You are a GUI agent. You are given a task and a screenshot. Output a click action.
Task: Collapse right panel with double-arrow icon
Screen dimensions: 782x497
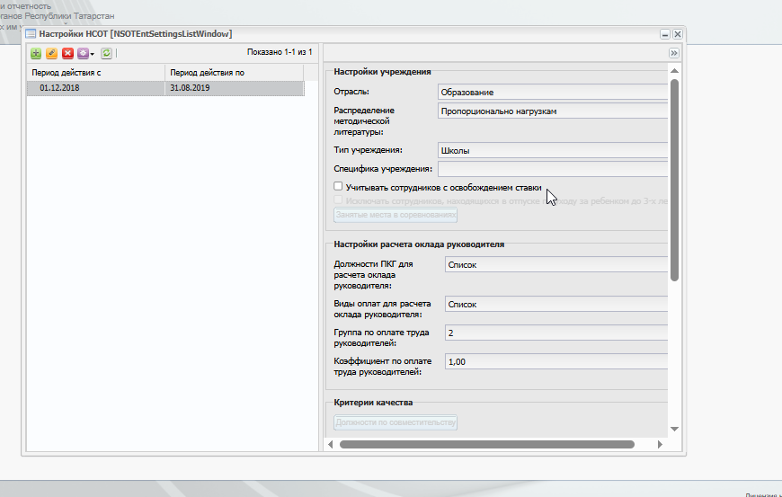(x=674, y=53)
